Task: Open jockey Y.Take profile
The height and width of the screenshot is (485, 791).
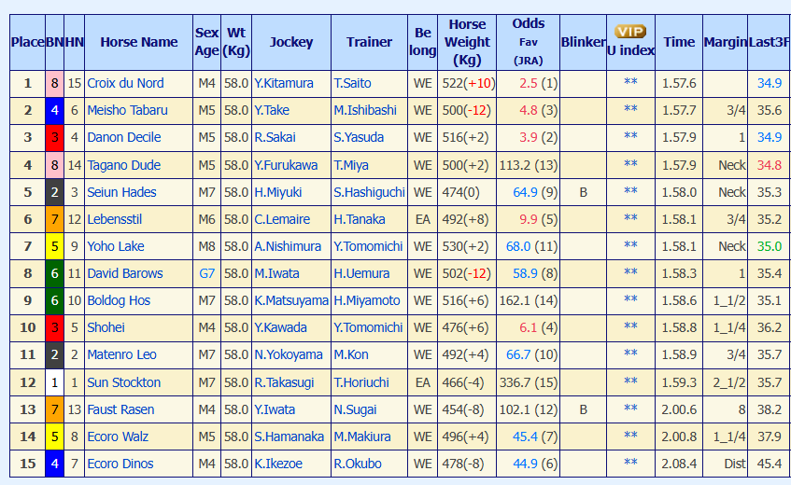Action: [272, 110]
